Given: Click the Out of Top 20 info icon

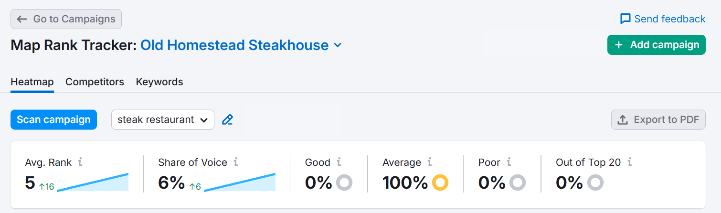Looking at the screenshot, I should click(630, 162).
